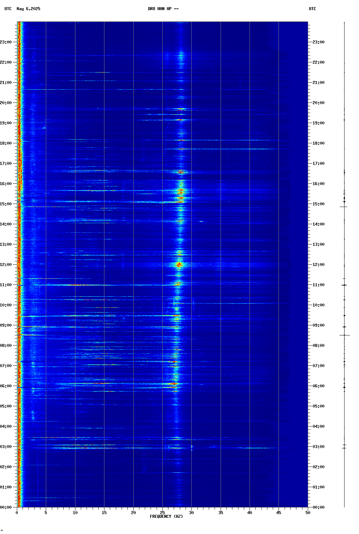Click the 'May 6,2025' date label
The image size is (359, 534).
coord(28,9)
